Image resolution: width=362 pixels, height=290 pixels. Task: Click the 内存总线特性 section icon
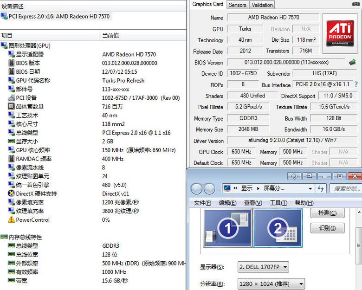pos(4,237)
